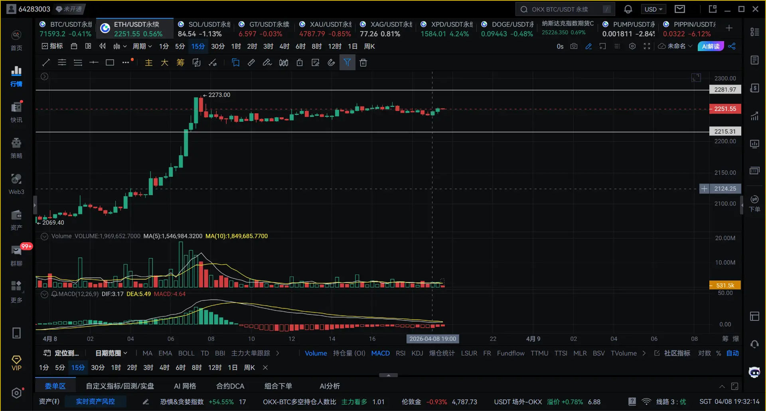Collapse the bottom panel chevron
This screenshot has width=766, height=411.
[x=722, y=386]
